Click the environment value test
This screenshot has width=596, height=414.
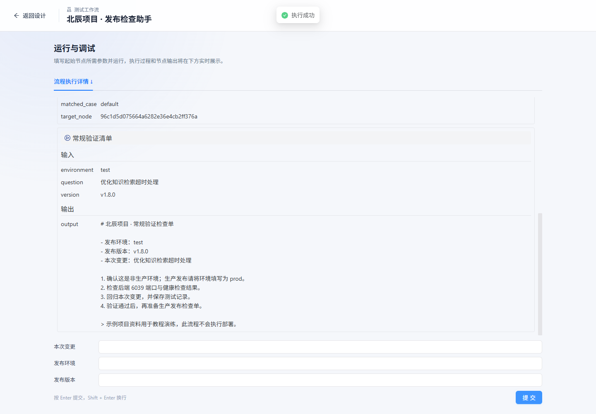[x=106, y=170]
